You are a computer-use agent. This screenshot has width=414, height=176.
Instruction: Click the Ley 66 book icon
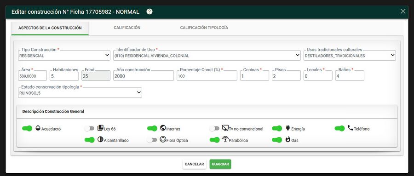pos(100,128)
